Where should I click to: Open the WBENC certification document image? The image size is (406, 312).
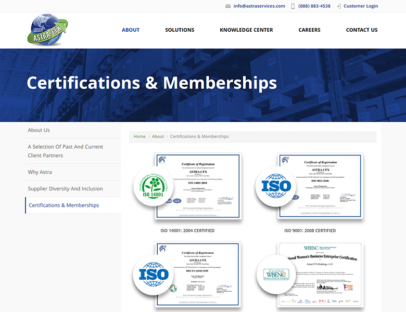pyautogui.click(x=320, y=275)
